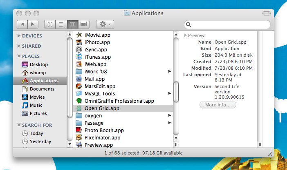
Task: Click the Yesterday clock icon
Action: click(25, 141)
